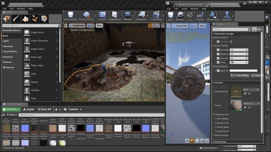This screenshot has width=271, height=152.
Task: Click browse magnifier for Phys Material
Action: click(x=249, y=93)
